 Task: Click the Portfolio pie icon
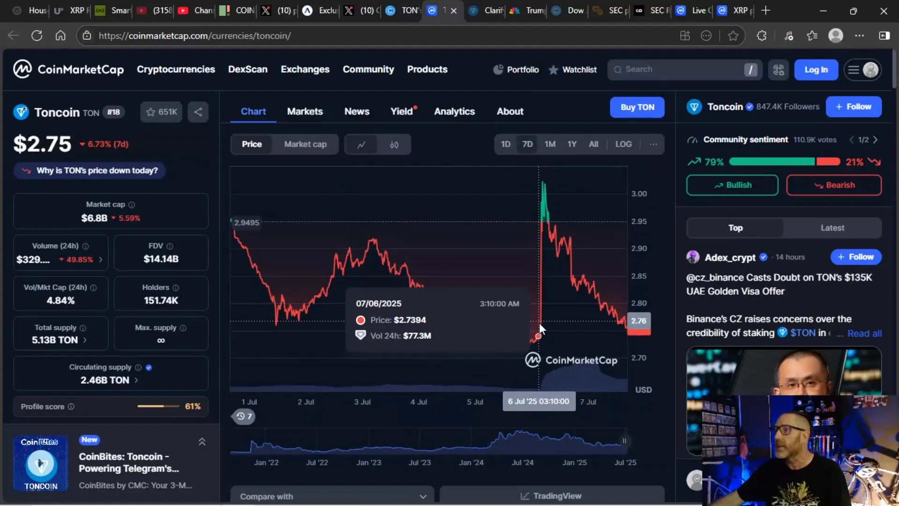(x=498, y=69)
